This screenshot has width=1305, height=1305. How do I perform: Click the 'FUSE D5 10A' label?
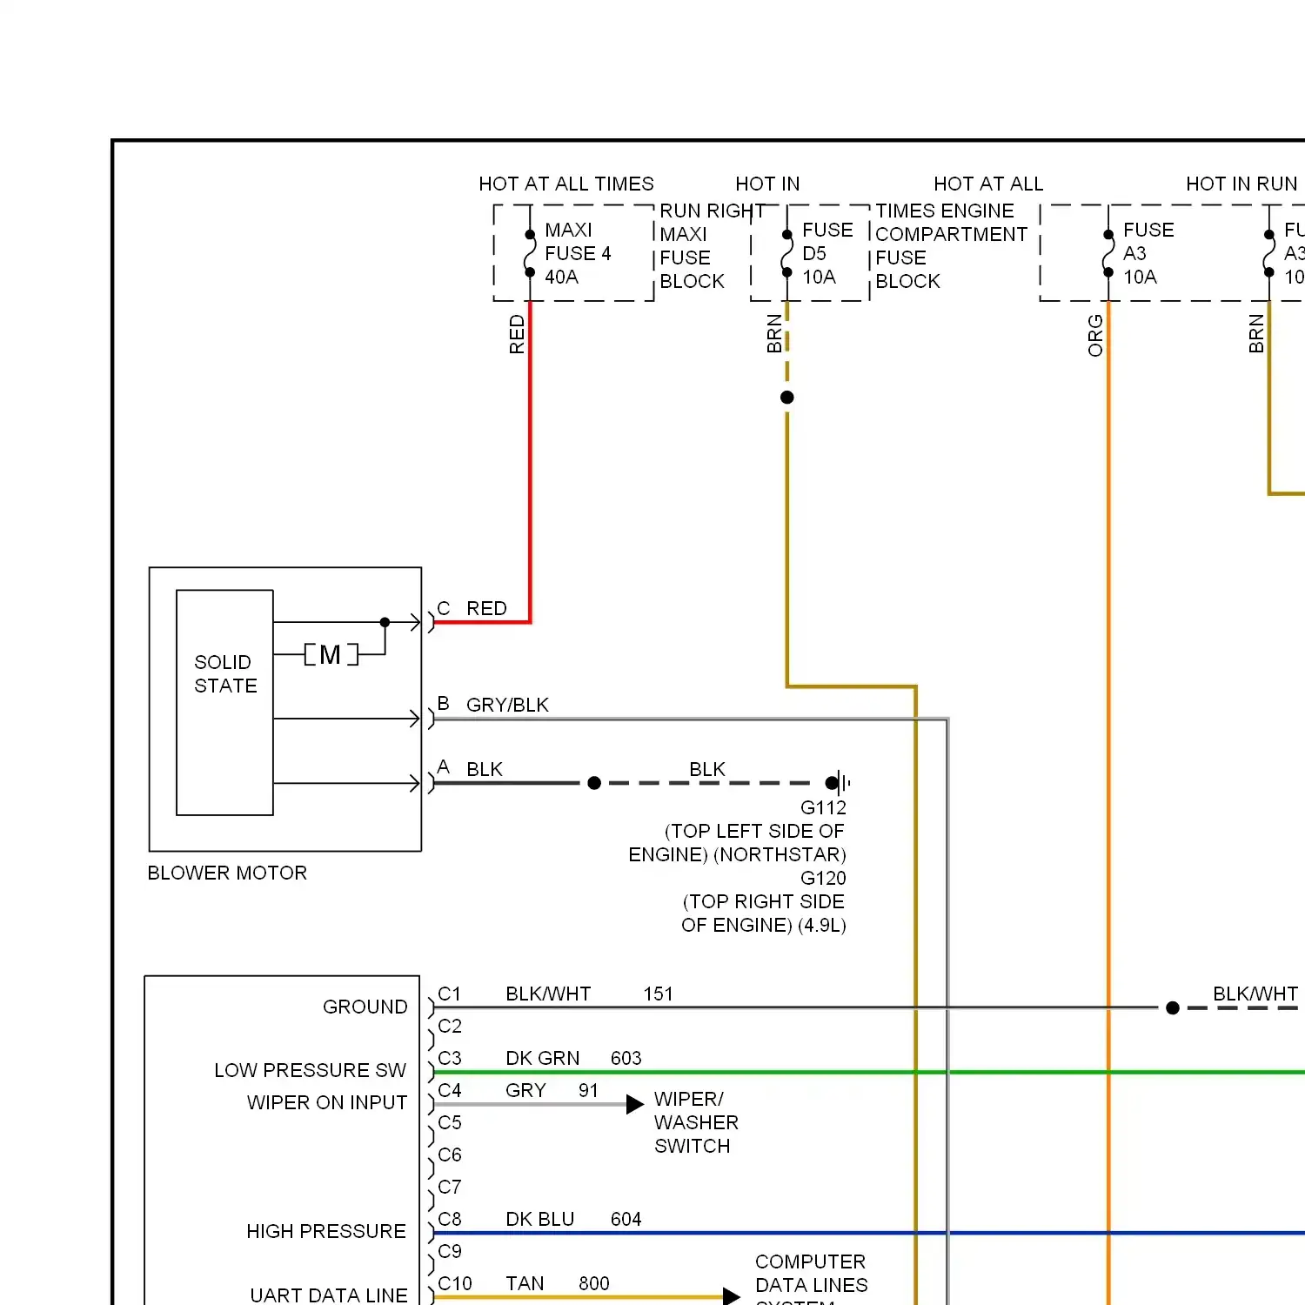(x=827, y=253)
